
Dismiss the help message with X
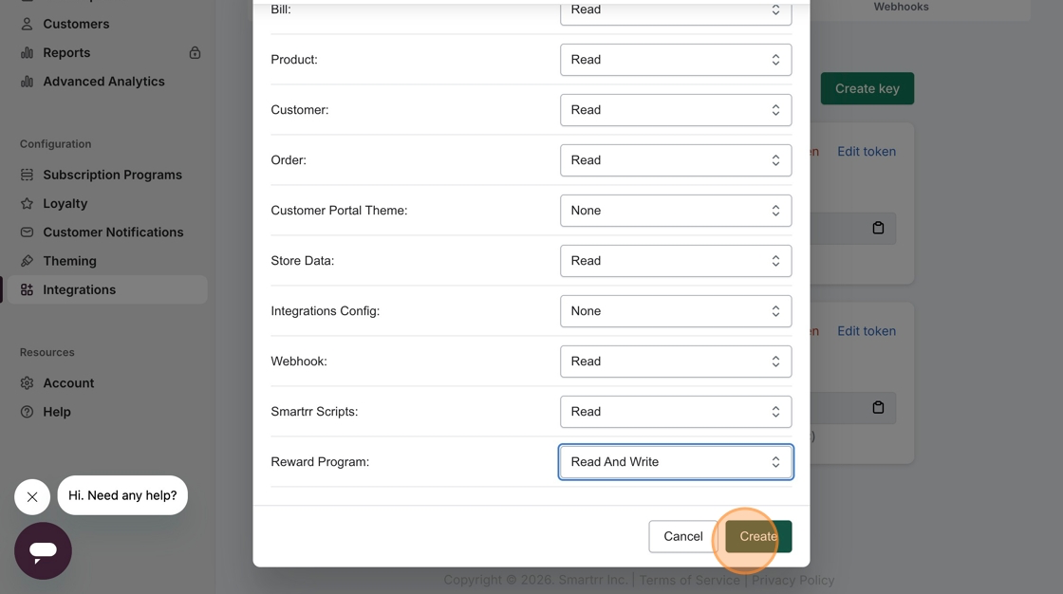tap(32, 496)
